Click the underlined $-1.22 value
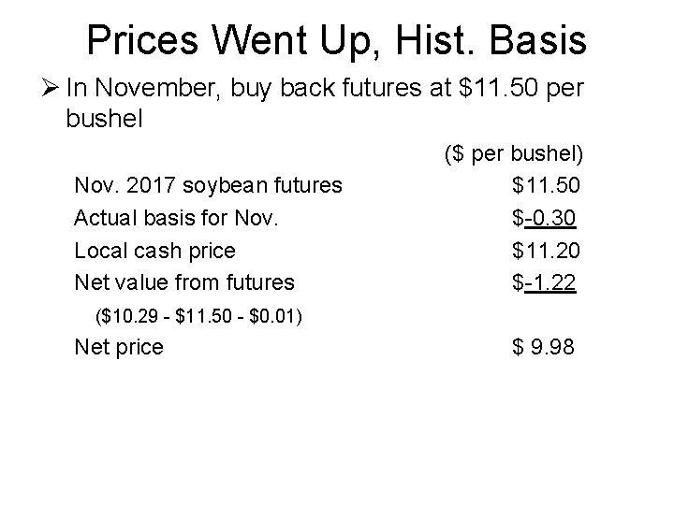 (x=544, y=281)
